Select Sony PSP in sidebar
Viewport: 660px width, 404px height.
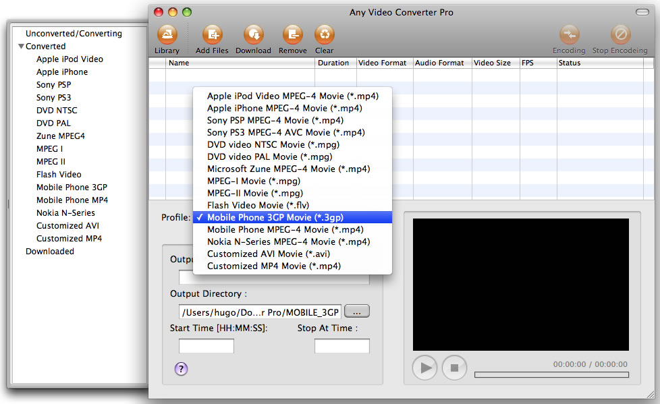pyautogui.click(x=53, y=84)
